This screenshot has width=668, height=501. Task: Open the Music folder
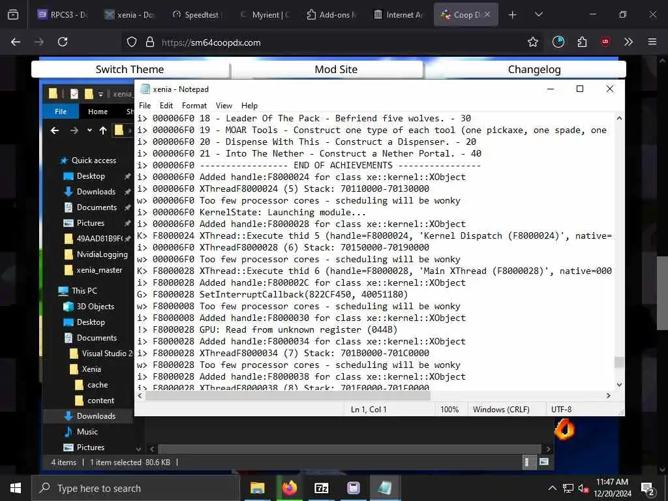pos(81,432)
